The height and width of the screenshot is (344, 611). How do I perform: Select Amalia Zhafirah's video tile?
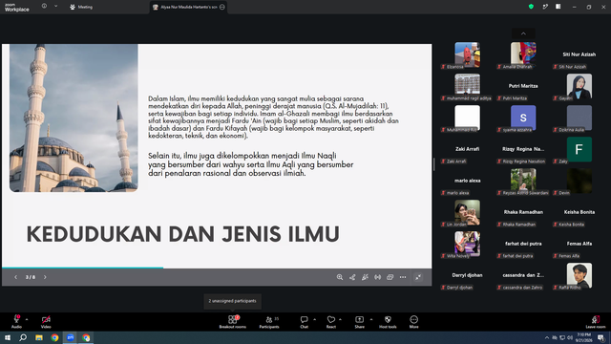[x=523, y=55]
